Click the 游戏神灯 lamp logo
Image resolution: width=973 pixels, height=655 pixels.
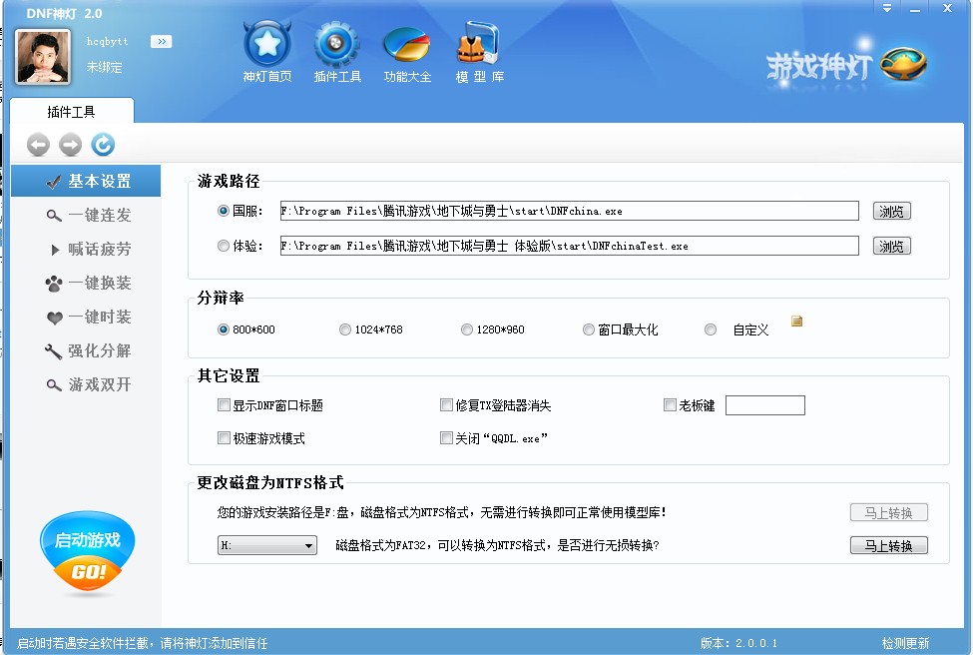click(847, 65)
